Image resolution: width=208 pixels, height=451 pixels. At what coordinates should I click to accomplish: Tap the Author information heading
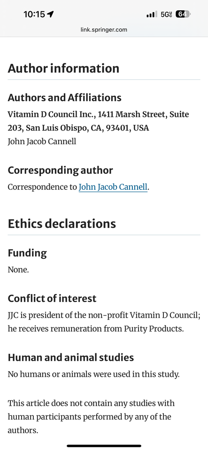pyautogui.click(x=63, y=68)
